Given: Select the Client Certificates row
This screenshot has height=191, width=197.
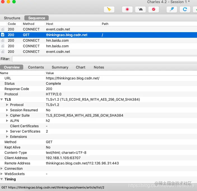Looking at the screenshot, I should tap(98, 126).
